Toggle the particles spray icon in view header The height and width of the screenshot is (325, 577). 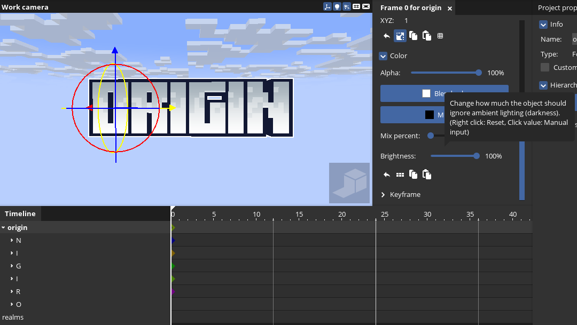click(x=346, y=6)
